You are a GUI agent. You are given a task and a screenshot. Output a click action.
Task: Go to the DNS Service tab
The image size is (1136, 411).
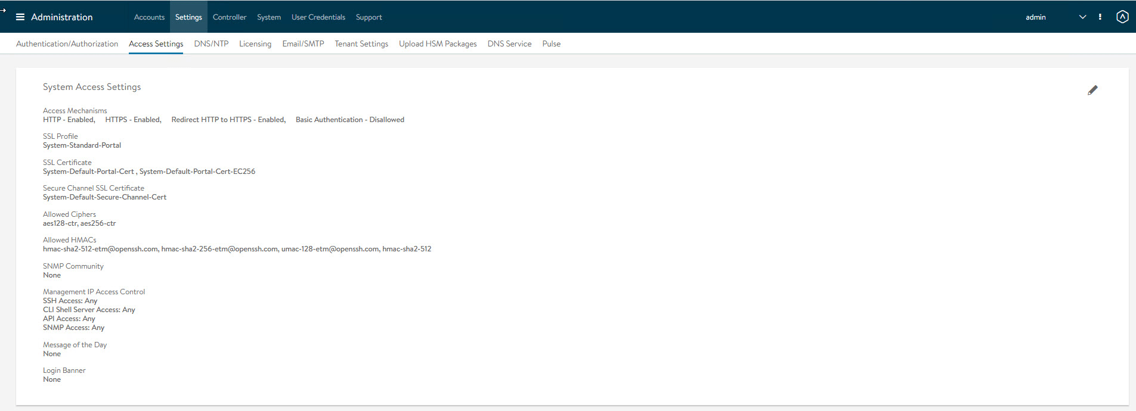(509, 43)
